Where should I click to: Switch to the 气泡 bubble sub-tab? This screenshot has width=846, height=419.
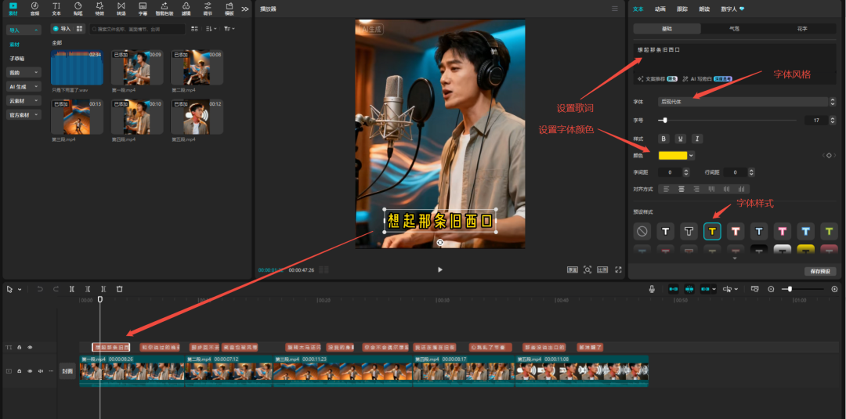pyautogui.click(x=734, y=28)
